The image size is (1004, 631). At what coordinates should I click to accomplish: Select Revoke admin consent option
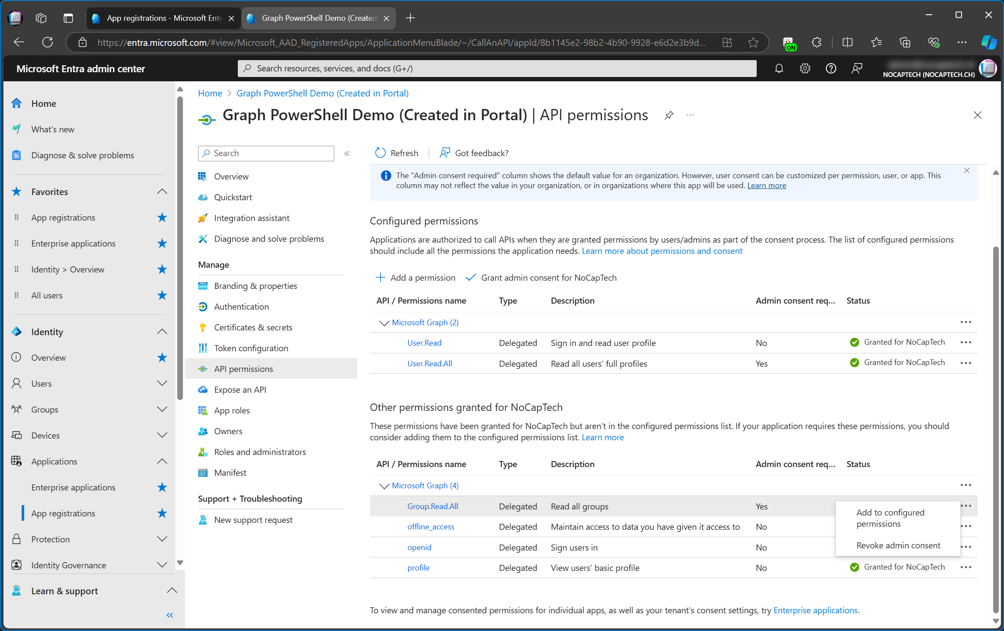coord(898,545)
